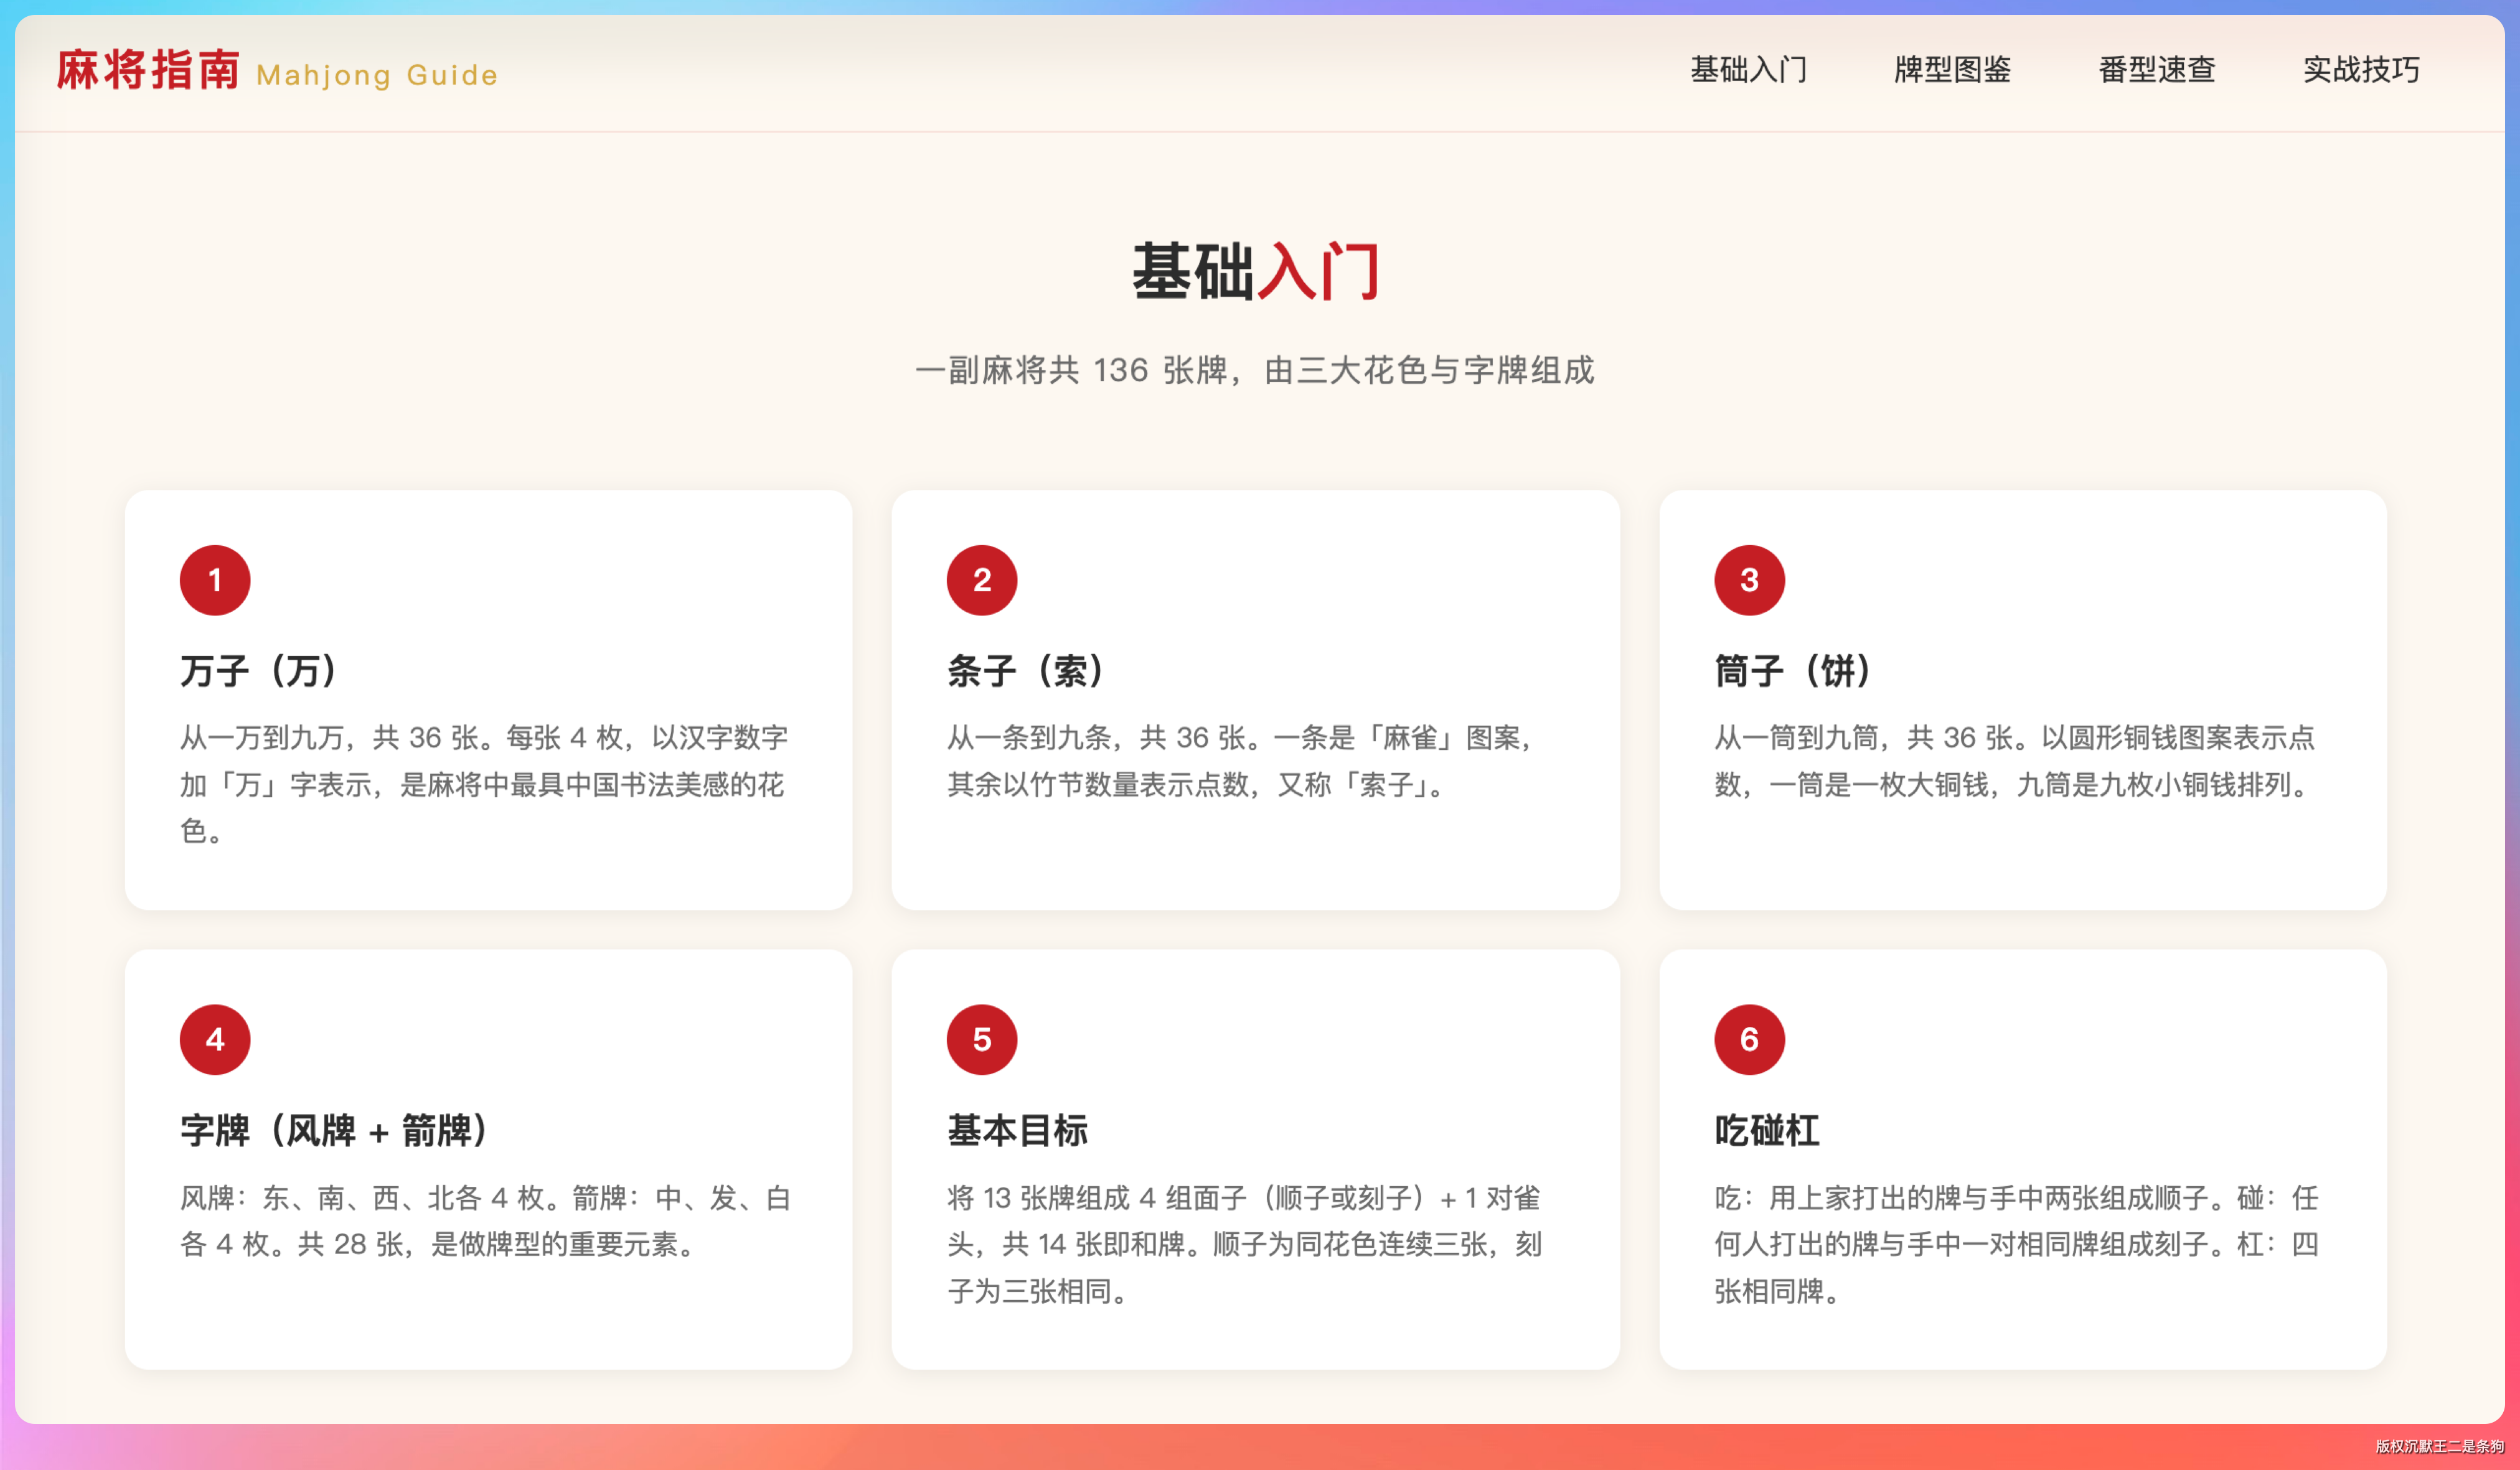Click the red number 6 badge

[1749, 1040]
